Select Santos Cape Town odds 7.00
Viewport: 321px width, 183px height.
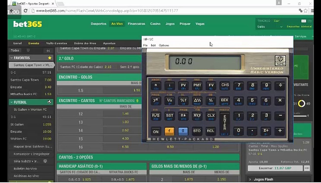pyautogui.click(x=48, y=80)
